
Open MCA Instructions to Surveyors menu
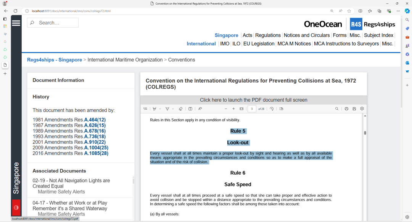tap(346, 44)
